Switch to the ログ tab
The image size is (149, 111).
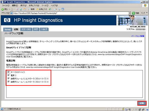pyautogui.click(x=36, y=29)
